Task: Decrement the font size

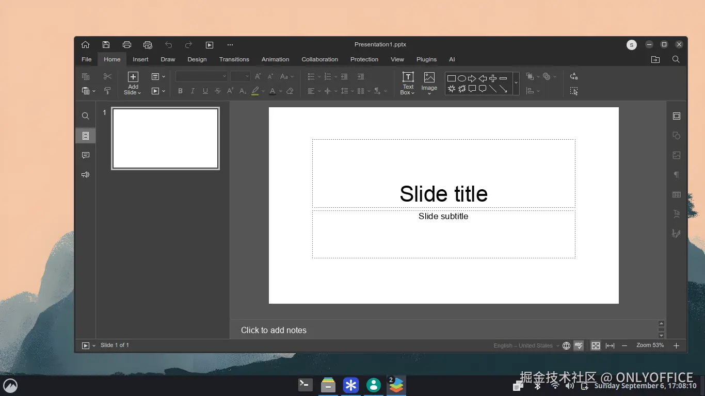Action: coord(270,76)
